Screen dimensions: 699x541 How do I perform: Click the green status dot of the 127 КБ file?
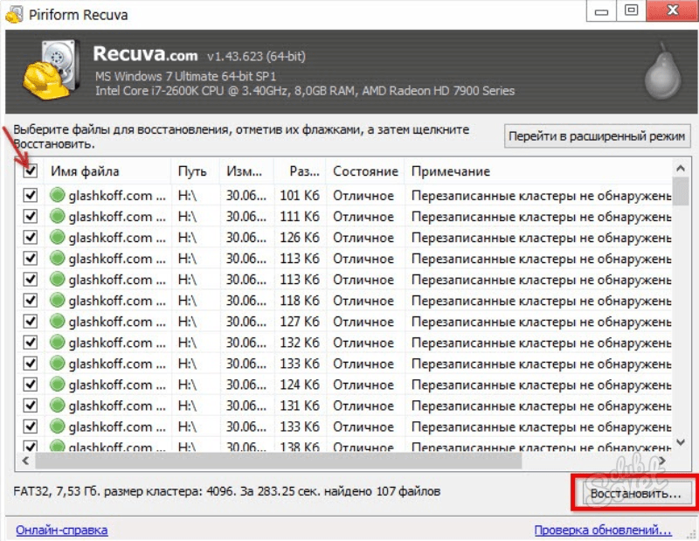[x=58, y=322]
